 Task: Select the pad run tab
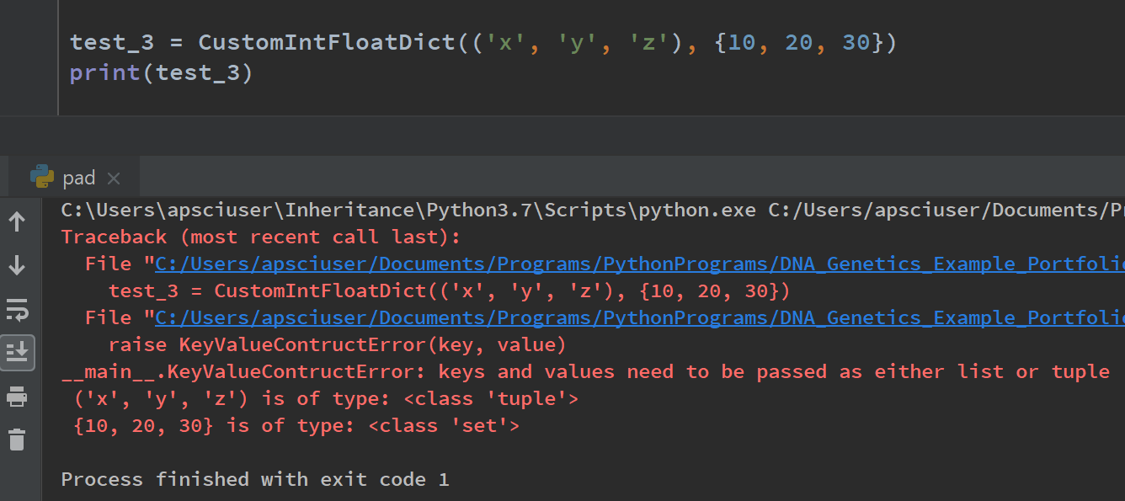(x=78, y=178)
